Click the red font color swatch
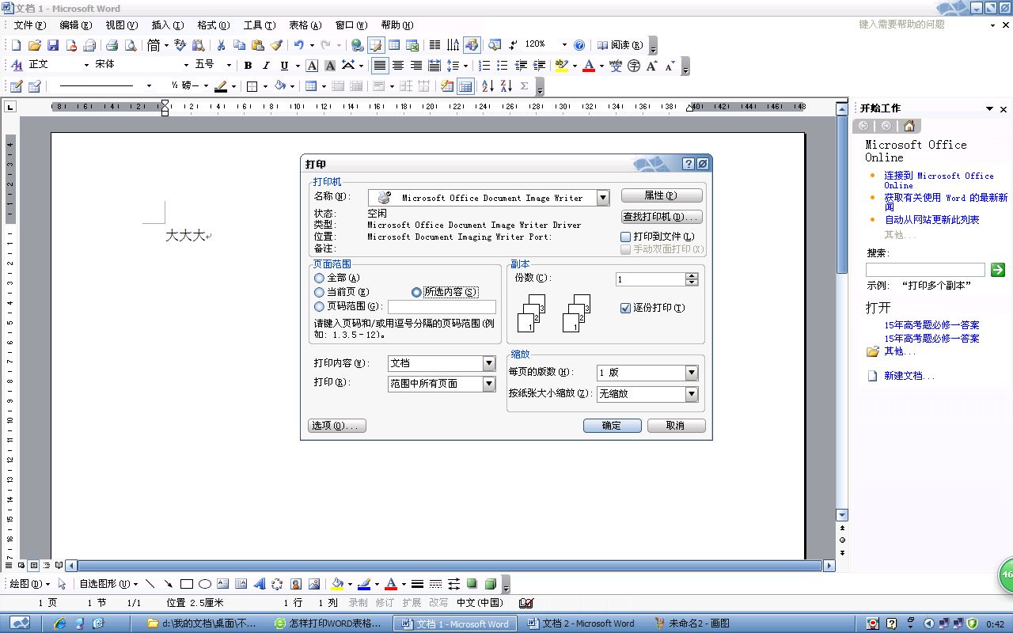The width and height of the screenshot is (1013, 633). [588, 66]
